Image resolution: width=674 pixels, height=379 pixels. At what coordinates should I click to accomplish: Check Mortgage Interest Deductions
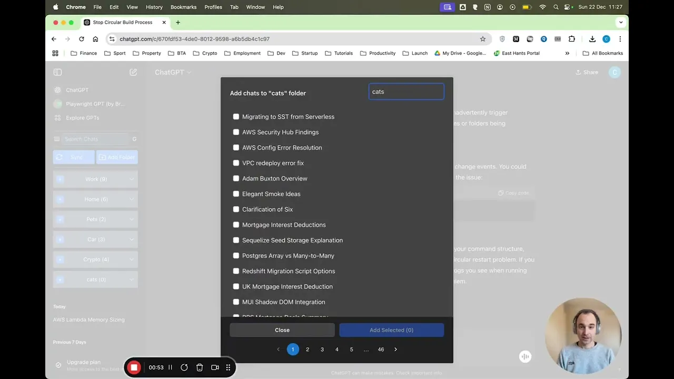(x=236, y=225)
